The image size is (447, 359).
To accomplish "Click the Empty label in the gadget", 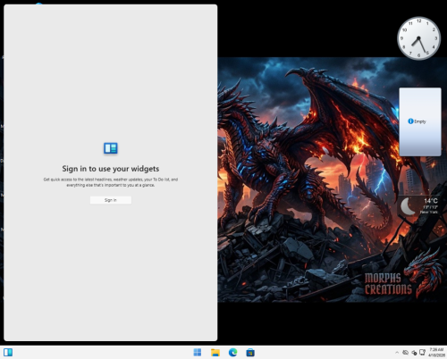I will click(x=420, y=121).
